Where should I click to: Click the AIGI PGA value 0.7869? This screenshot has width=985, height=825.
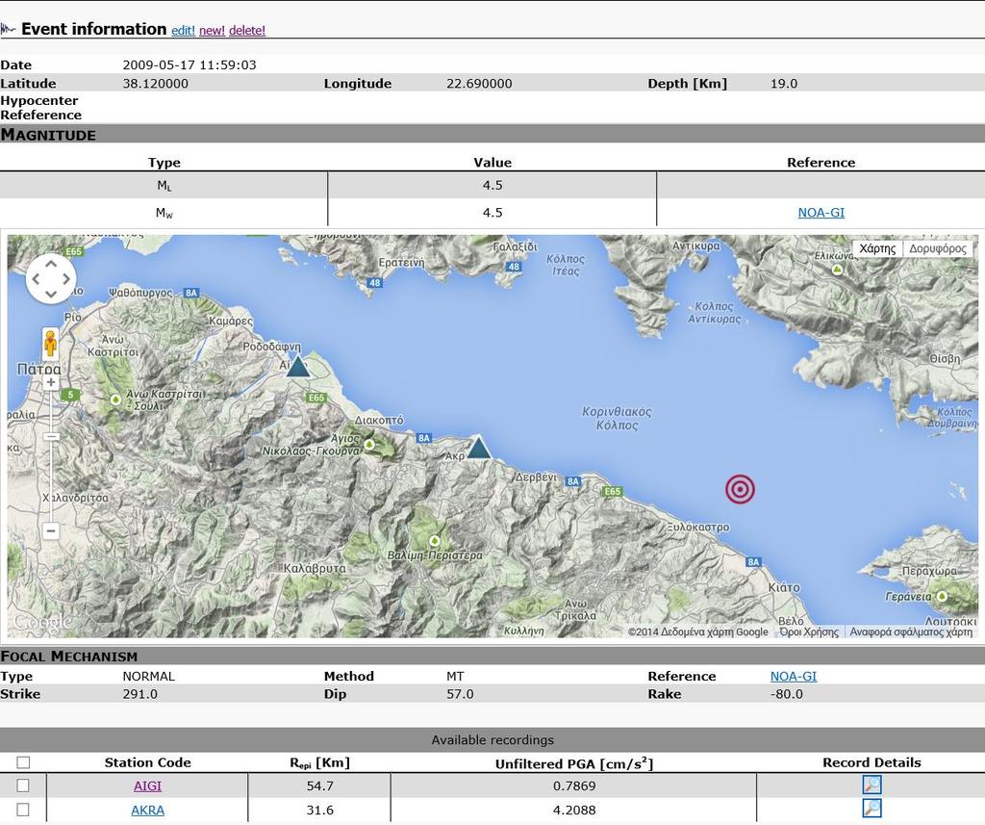574,786
